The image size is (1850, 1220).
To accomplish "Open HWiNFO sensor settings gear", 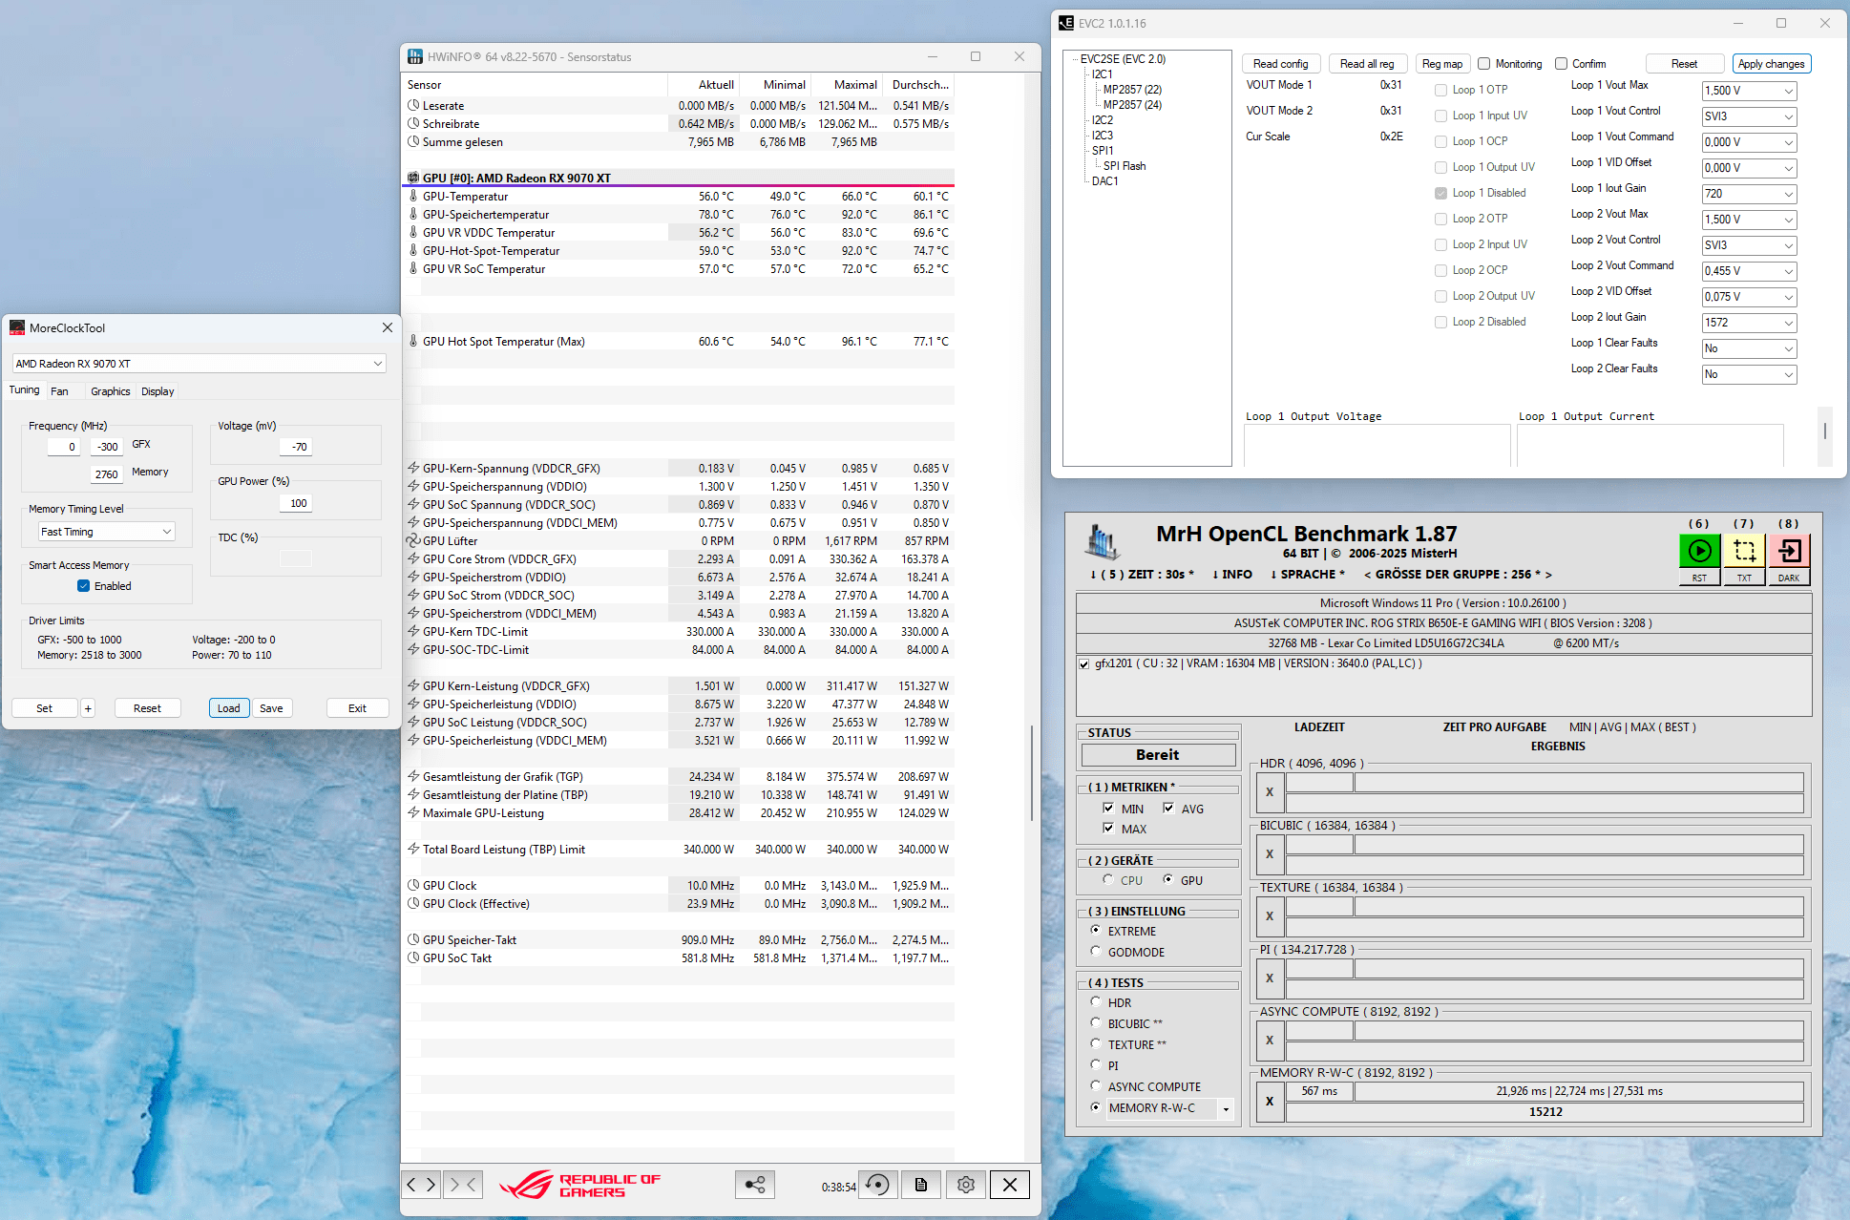I will click(x=966, y=1185).
